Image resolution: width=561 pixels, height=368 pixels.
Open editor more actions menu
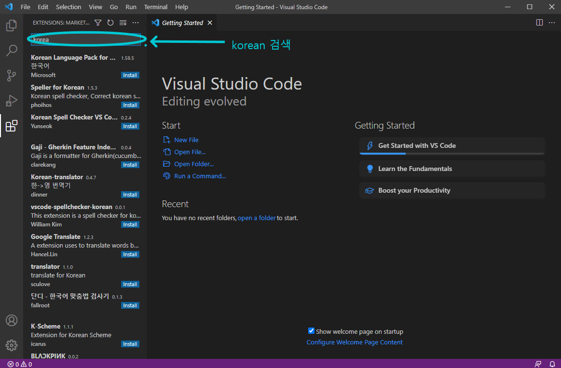coord(552,23)
